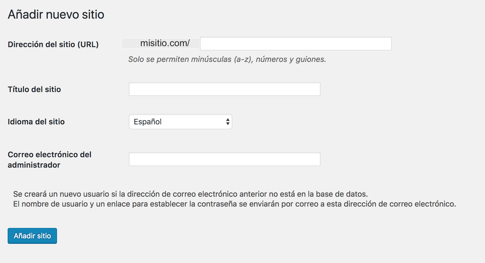This screenshot has width=485, height=263.
Task: Click the '(a-z)' text in the hint
Action: pos(243,59)
